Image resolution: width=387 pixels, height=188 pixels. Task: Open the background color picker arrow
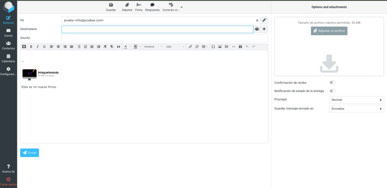click(x=140, y=46)
